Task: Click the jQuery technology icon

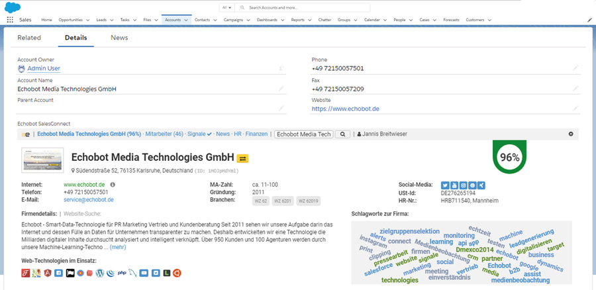Action: (111, 273)
